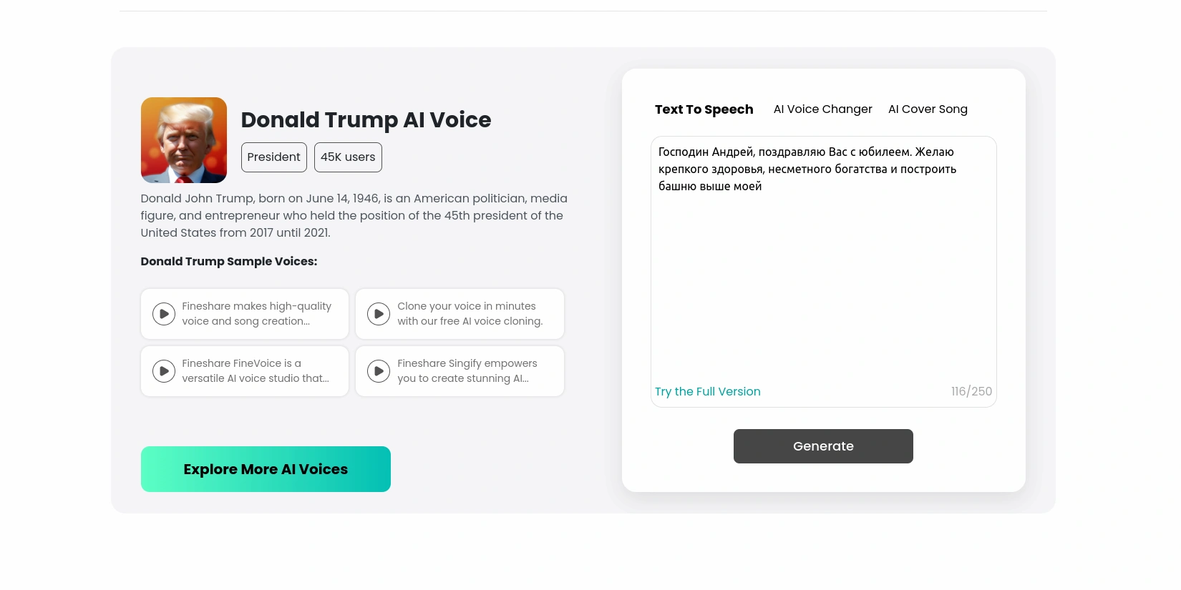Click the voice avatar profile image
Viewport: 1181px width, 590px height.
184,140
